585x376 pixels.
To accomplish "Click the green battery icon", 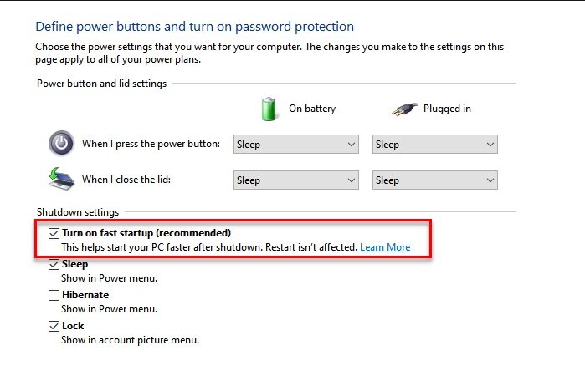I will coord(268,109).
